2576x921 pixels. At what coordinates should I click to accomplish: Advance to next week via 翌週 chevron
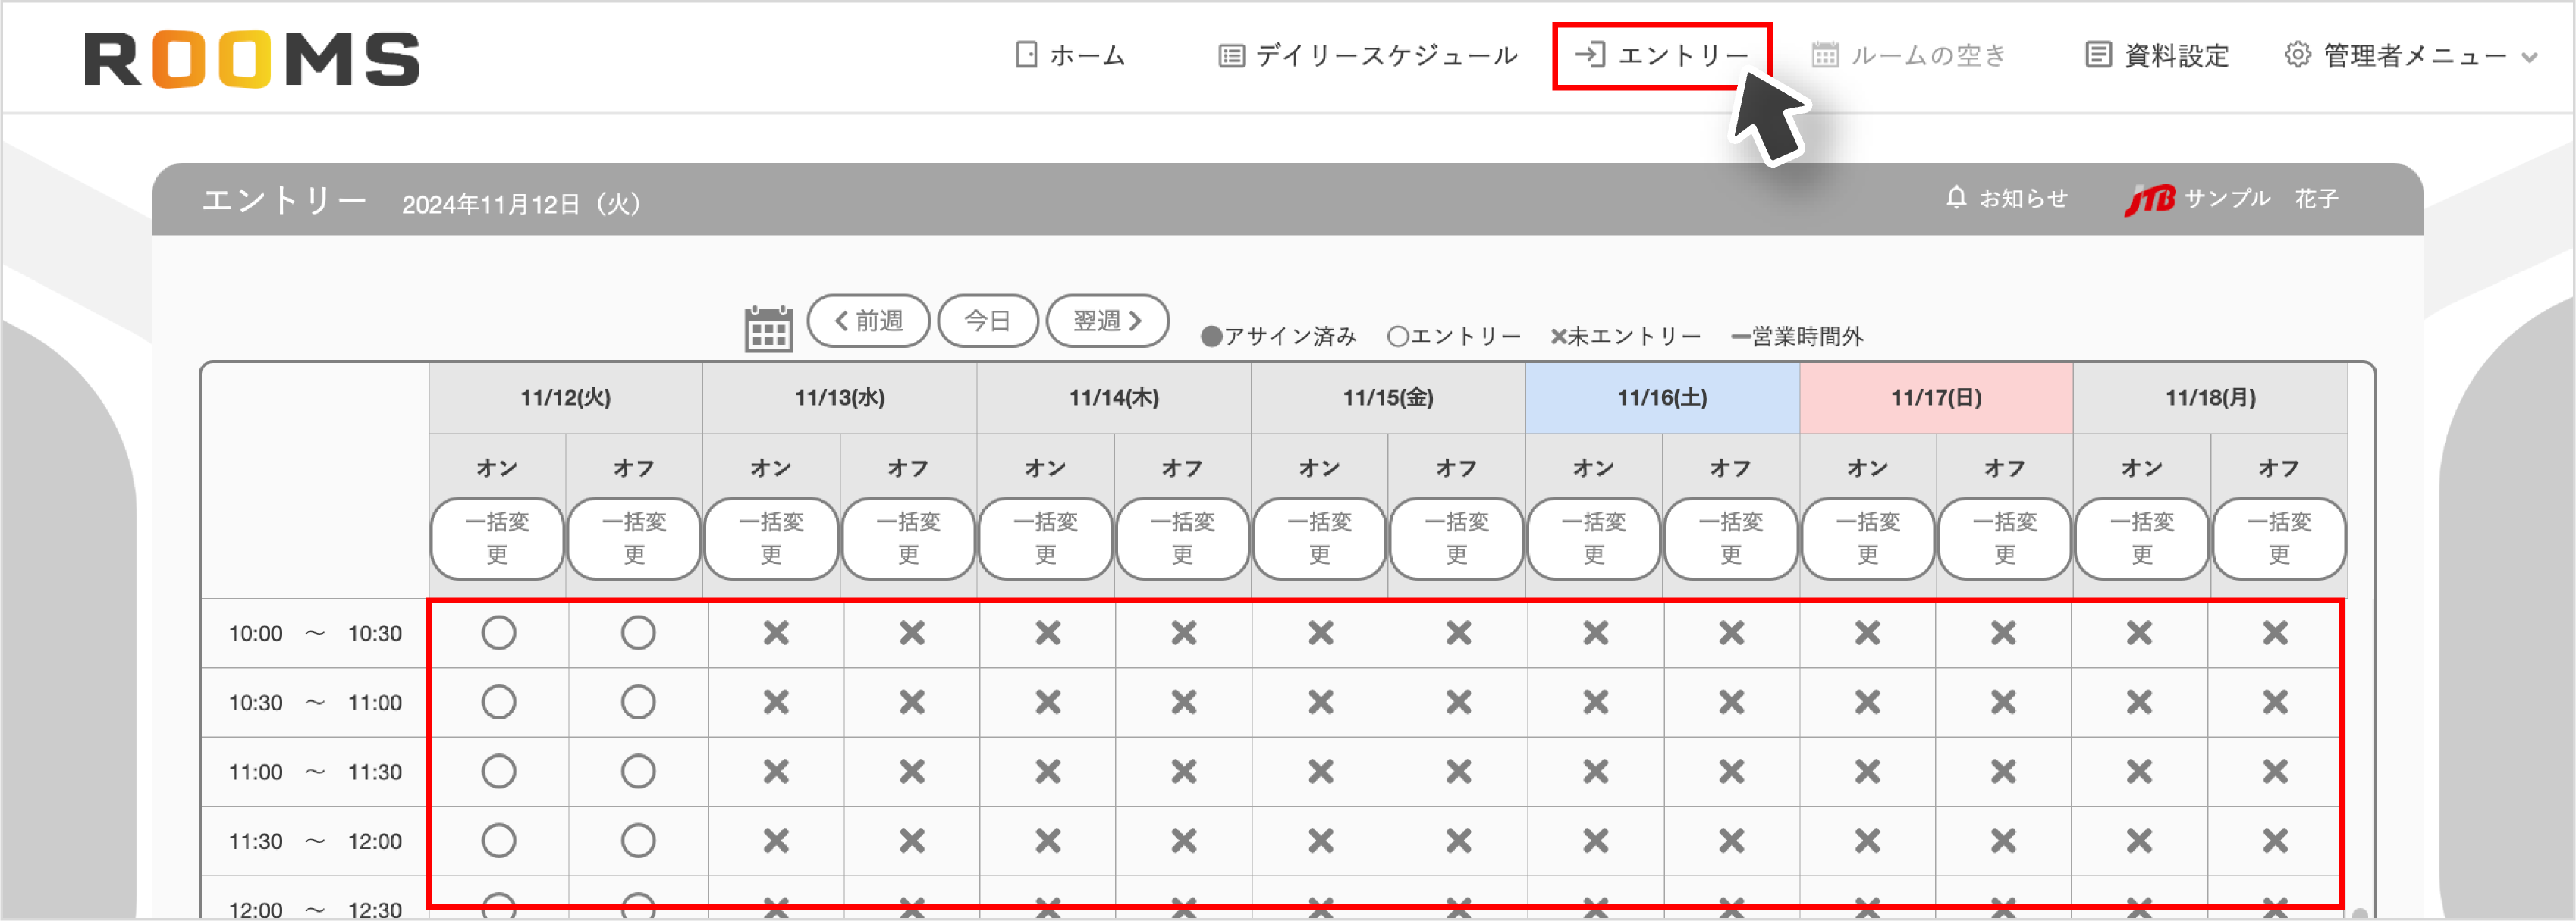pyautogui.click(x=1135, y=321)
